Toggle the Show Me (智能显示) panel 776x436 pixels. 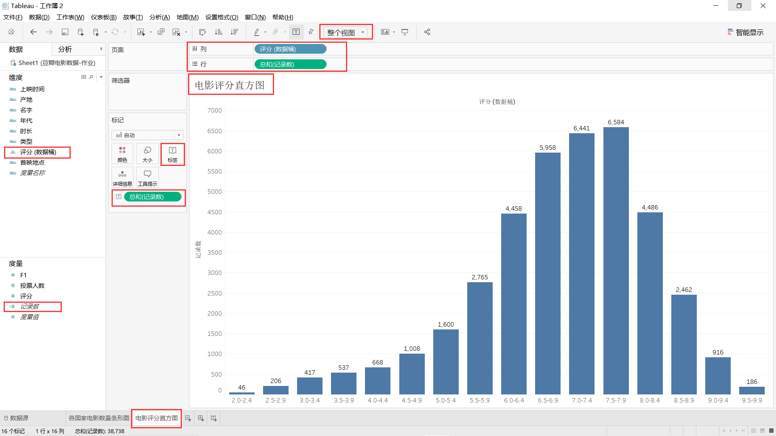(x=745, y=32)
